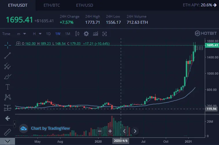Expand the bottom-left toolbar chevron

[x=8, y=141]
